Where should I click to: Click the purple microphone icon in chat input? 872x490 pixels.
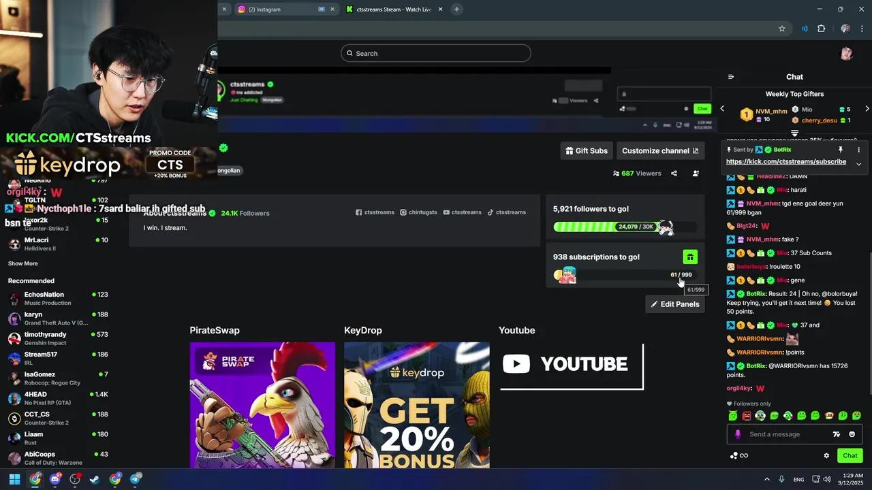click(737, 434)
